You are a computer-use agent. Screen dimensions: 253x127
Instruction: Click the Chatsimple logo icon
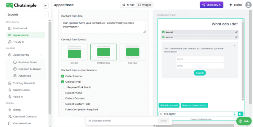(x=9, y=5)
